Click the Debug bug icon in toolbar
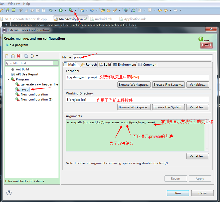Screen dimensions: 220x202 tap(51, 10)
